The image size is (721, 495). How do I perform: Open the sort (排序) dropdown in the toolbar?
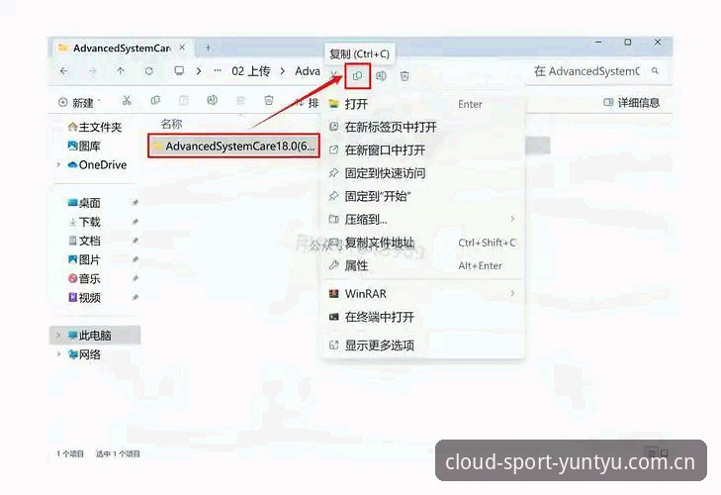[307, 102]
